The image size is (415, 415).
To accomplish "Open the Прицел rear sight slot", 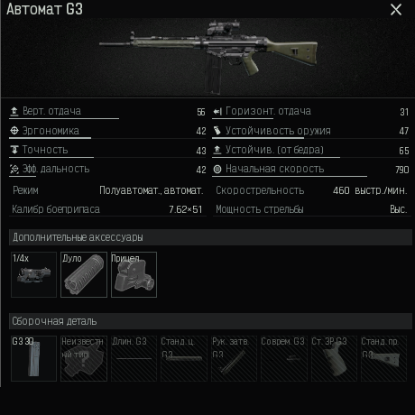I will (134, 274).
